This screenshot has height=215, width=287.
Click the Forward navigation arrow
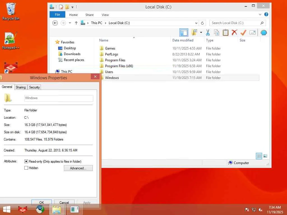point(63,23)
